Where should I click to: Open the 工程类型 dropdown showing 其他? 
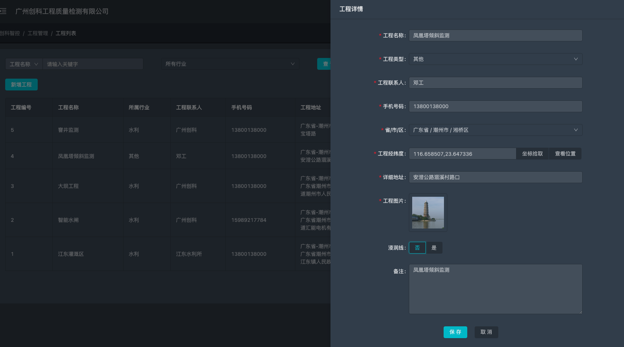[495, 59]
